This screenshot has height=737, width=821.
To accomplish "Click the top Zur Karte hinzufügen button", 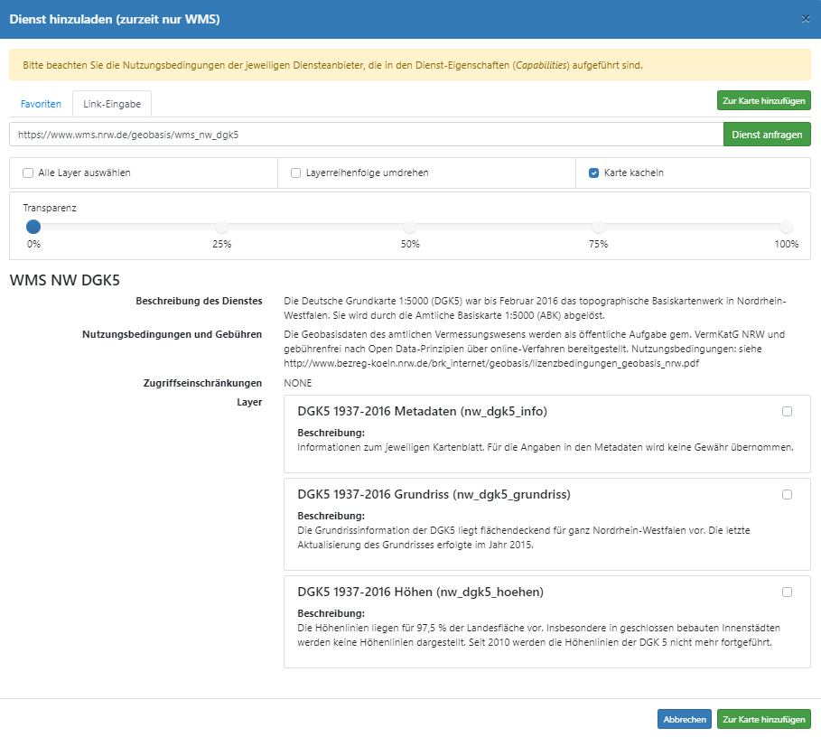I will coord(764,100).
